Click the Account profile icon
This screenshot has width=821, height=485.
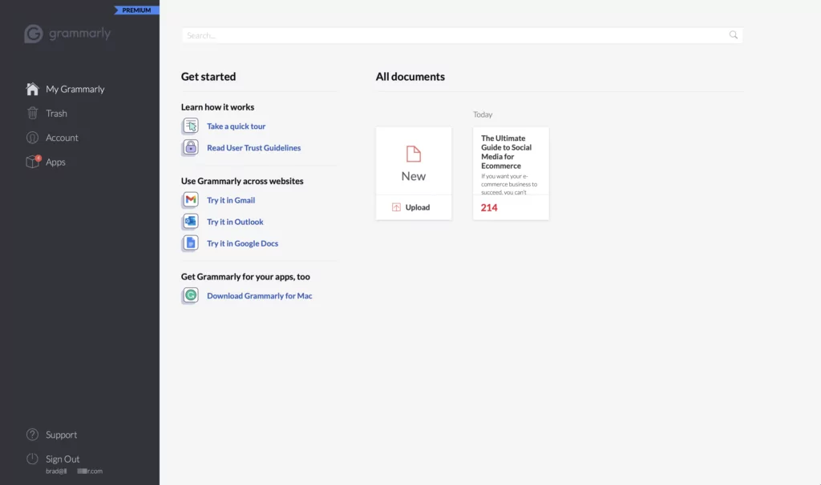click(x=32, y=138)
